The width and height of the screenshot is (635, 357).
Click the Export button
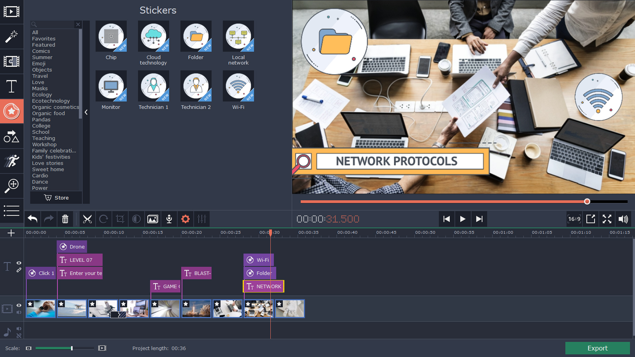pos(597,348)
